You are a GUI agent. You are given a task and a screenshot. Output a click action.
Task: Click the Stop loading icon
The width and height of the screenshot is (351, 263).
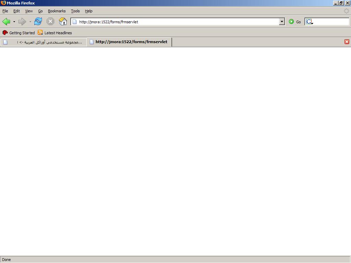coord(50,22)
